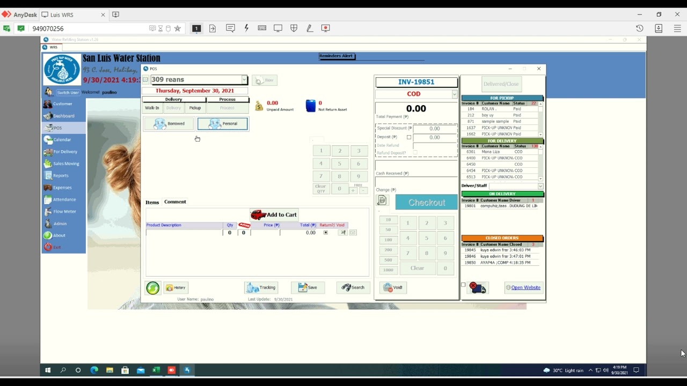This screenshot has height=386, width=687.
Task: Click the envelope icon in cart row
Action: point(353,233)
